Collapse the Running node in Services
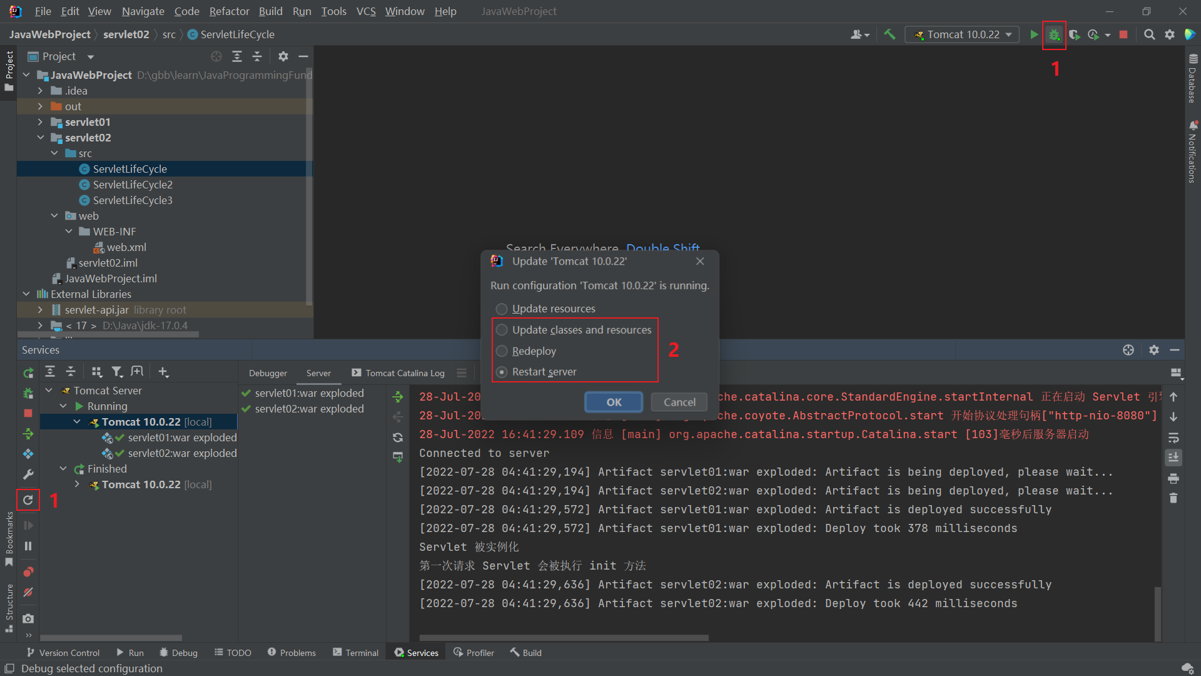Image resolution: width=1201 pixels, height=676 pixels. 63,406
